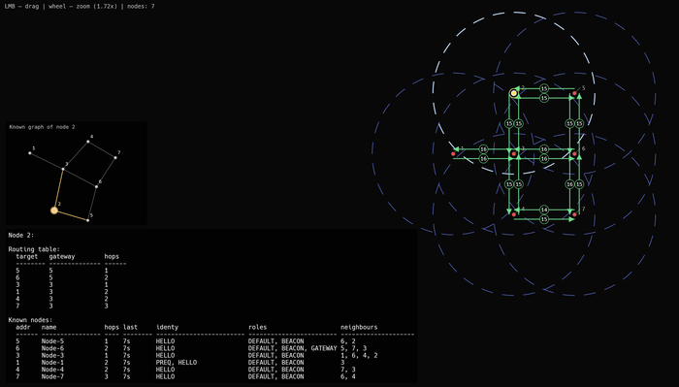This screenshot has width=679, height=387.
Task: Click the 15 badge on the arrow from node 5 to node 2
Action: (544, 88)
